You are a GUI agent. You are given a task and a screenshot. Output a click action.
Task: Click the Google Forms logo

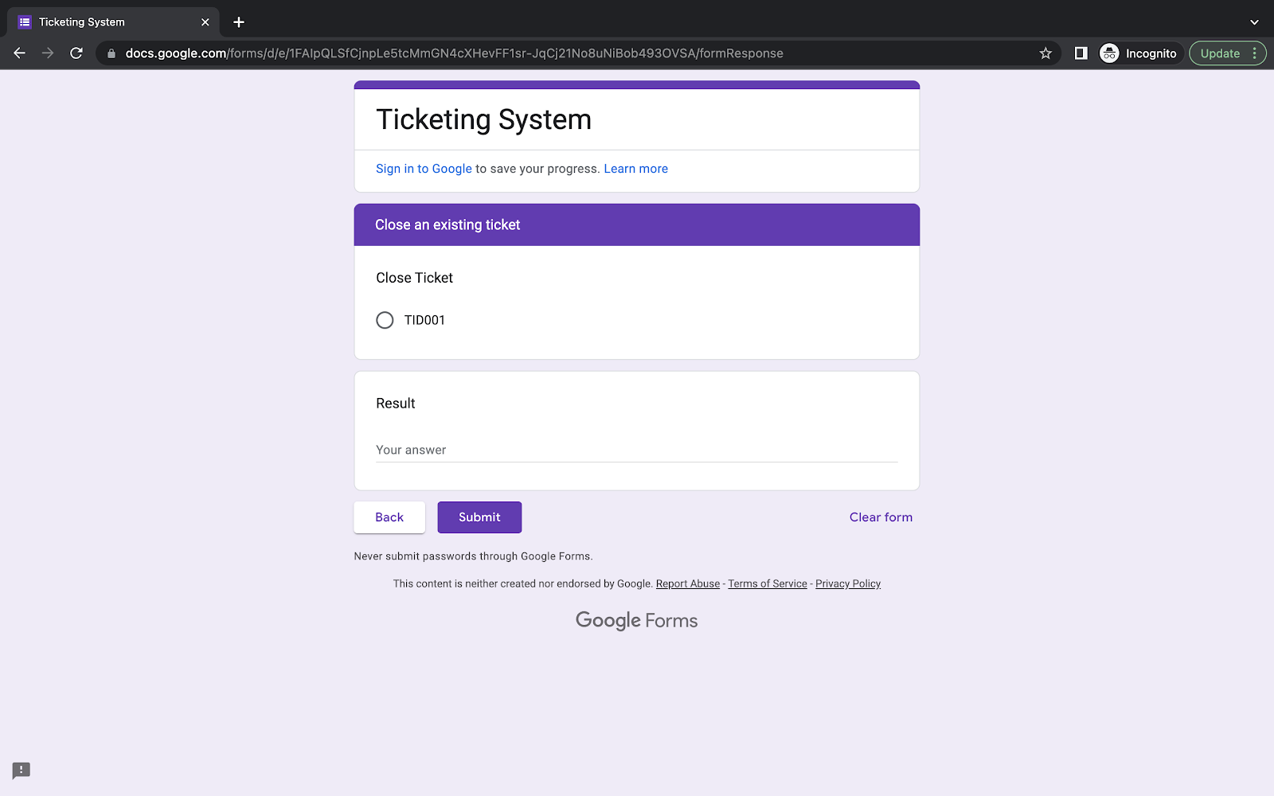click(x=636, y=621)
